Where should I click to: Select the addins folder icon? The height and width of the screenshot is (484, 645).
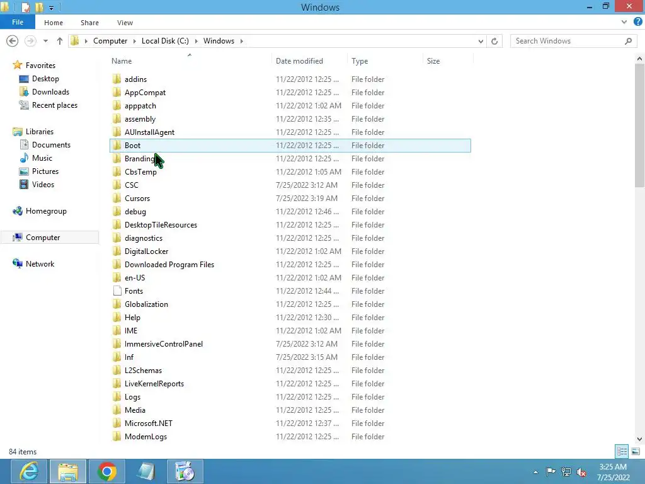117,79
